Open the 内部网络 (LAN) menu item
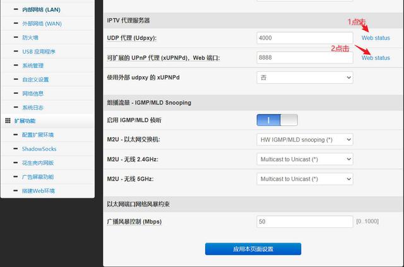Viewport: 404px width, 267px height. [x=50, y=10]
